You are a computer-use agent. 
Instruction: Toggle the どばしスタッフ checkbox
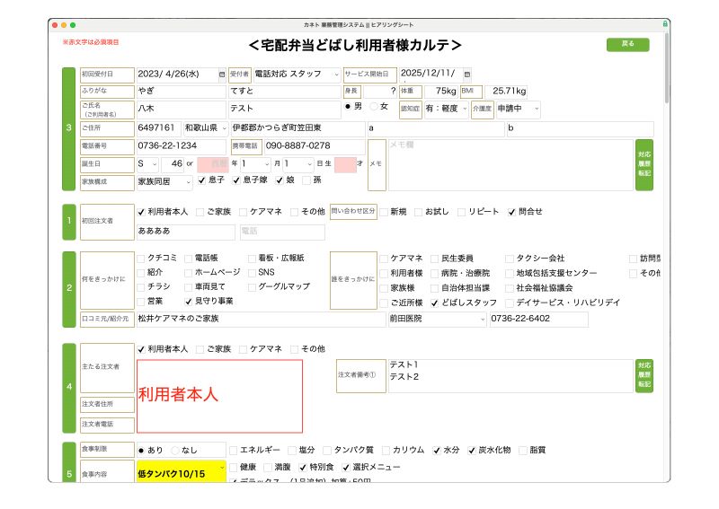tap(435, 303)
